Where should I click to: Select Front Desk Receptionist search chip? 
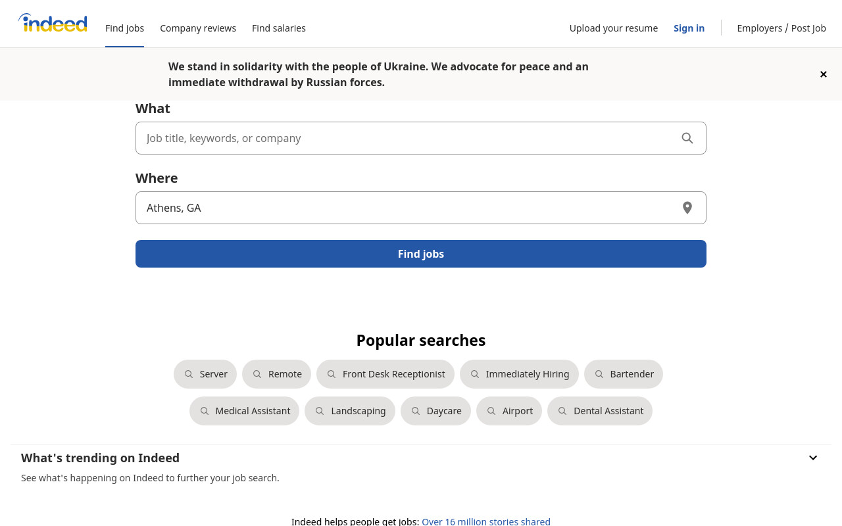click(x=385, y=374)
